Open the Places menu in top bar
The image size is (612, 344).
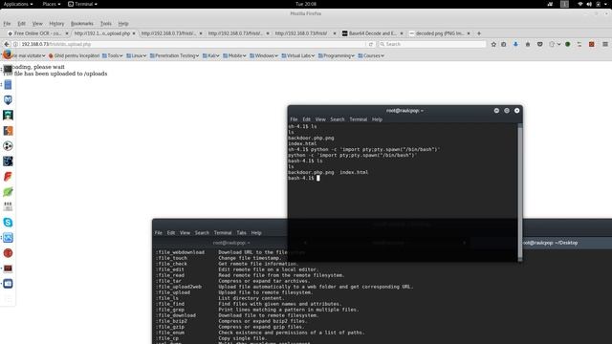point(51,4)
